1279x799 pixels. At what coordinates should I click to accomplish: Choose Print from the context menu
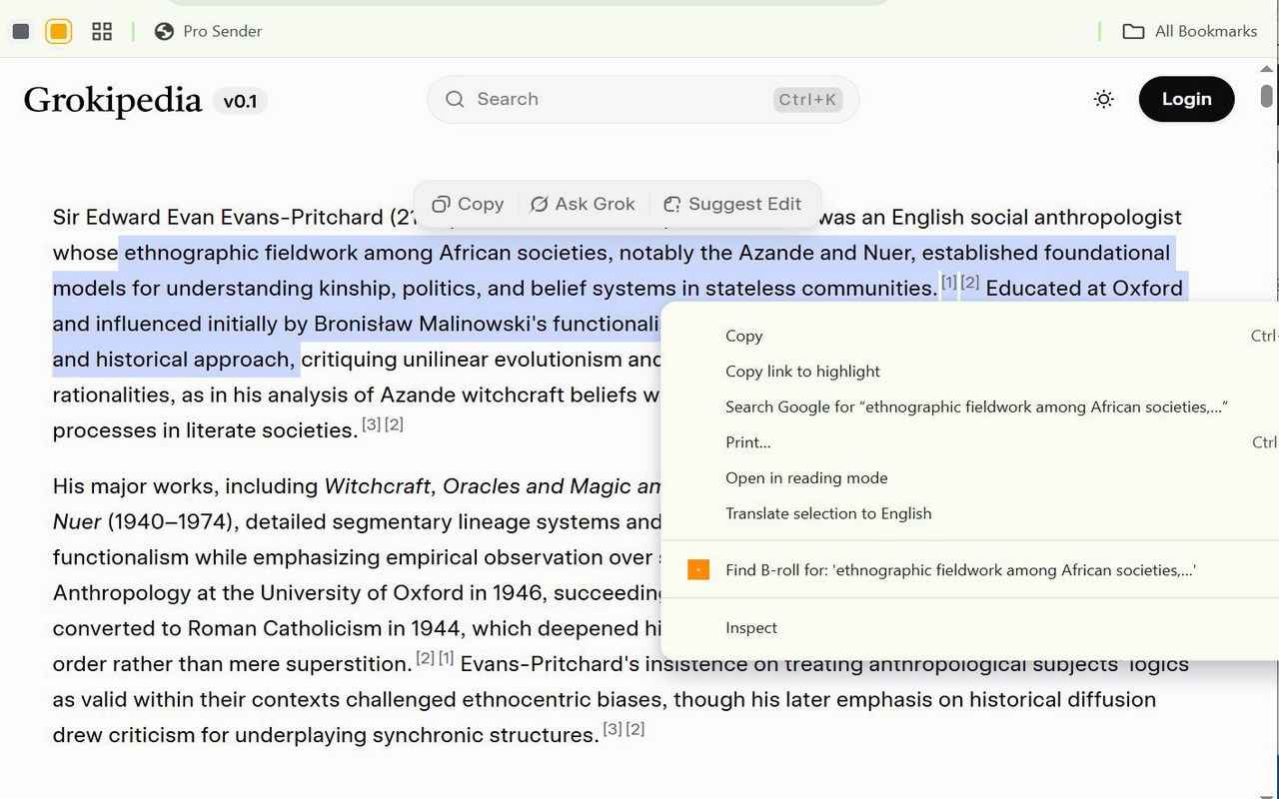747,442
